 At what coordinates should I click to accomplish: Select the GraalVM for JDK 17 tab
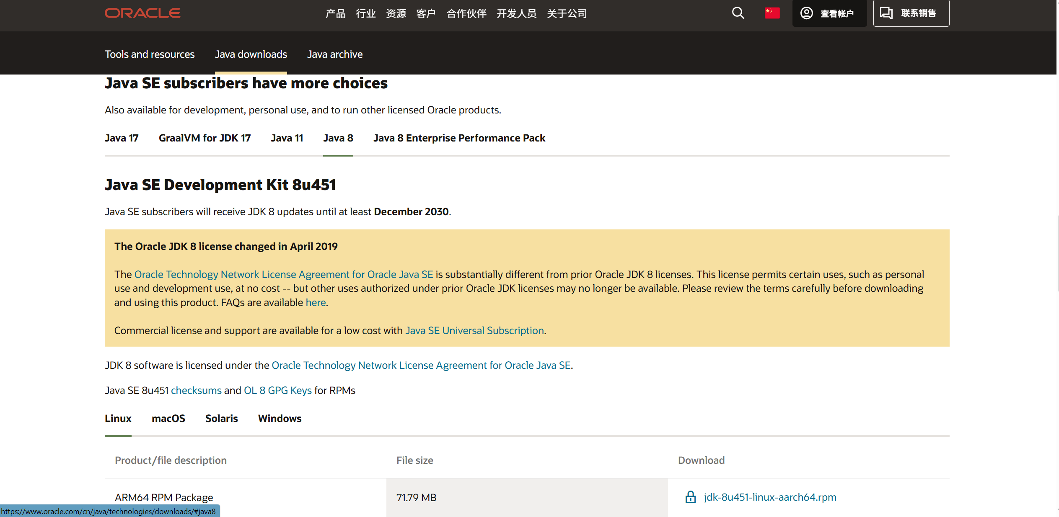click(x=205, y=138)
